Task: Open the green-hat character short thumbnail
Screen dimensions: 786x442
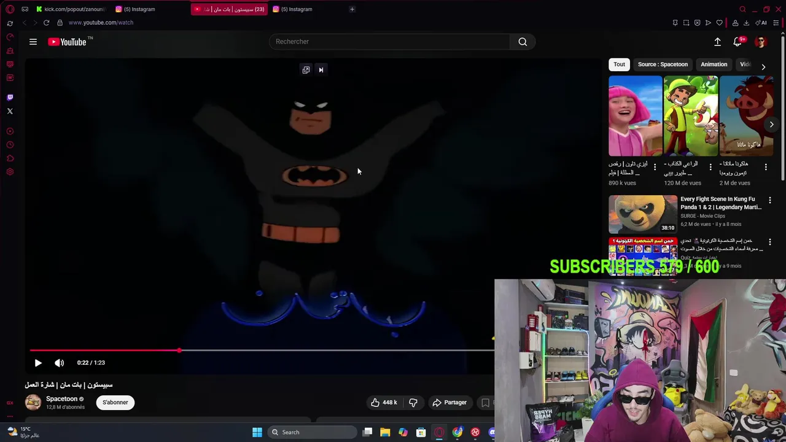Action: [691, 116]
